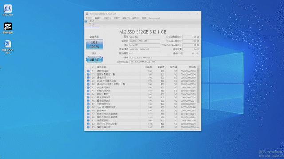Select the Spec 最大擦除次数 attribute row name
This screenshot has width=284, height=159.
[x=106, y=107]
